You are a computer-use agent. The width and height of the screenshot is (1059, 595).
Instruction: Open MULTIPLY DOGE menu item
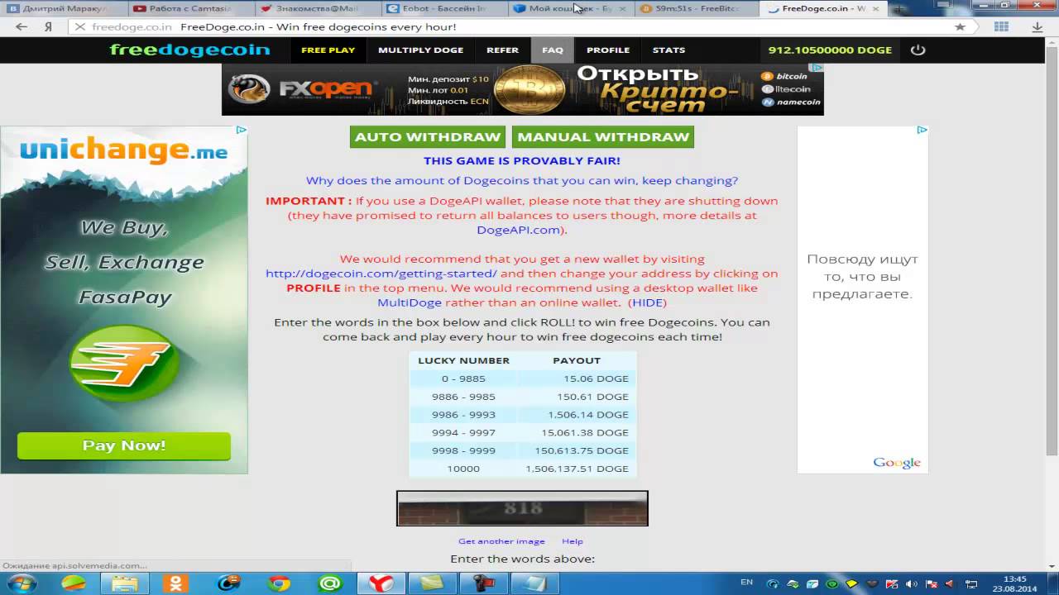pos(420,50)
